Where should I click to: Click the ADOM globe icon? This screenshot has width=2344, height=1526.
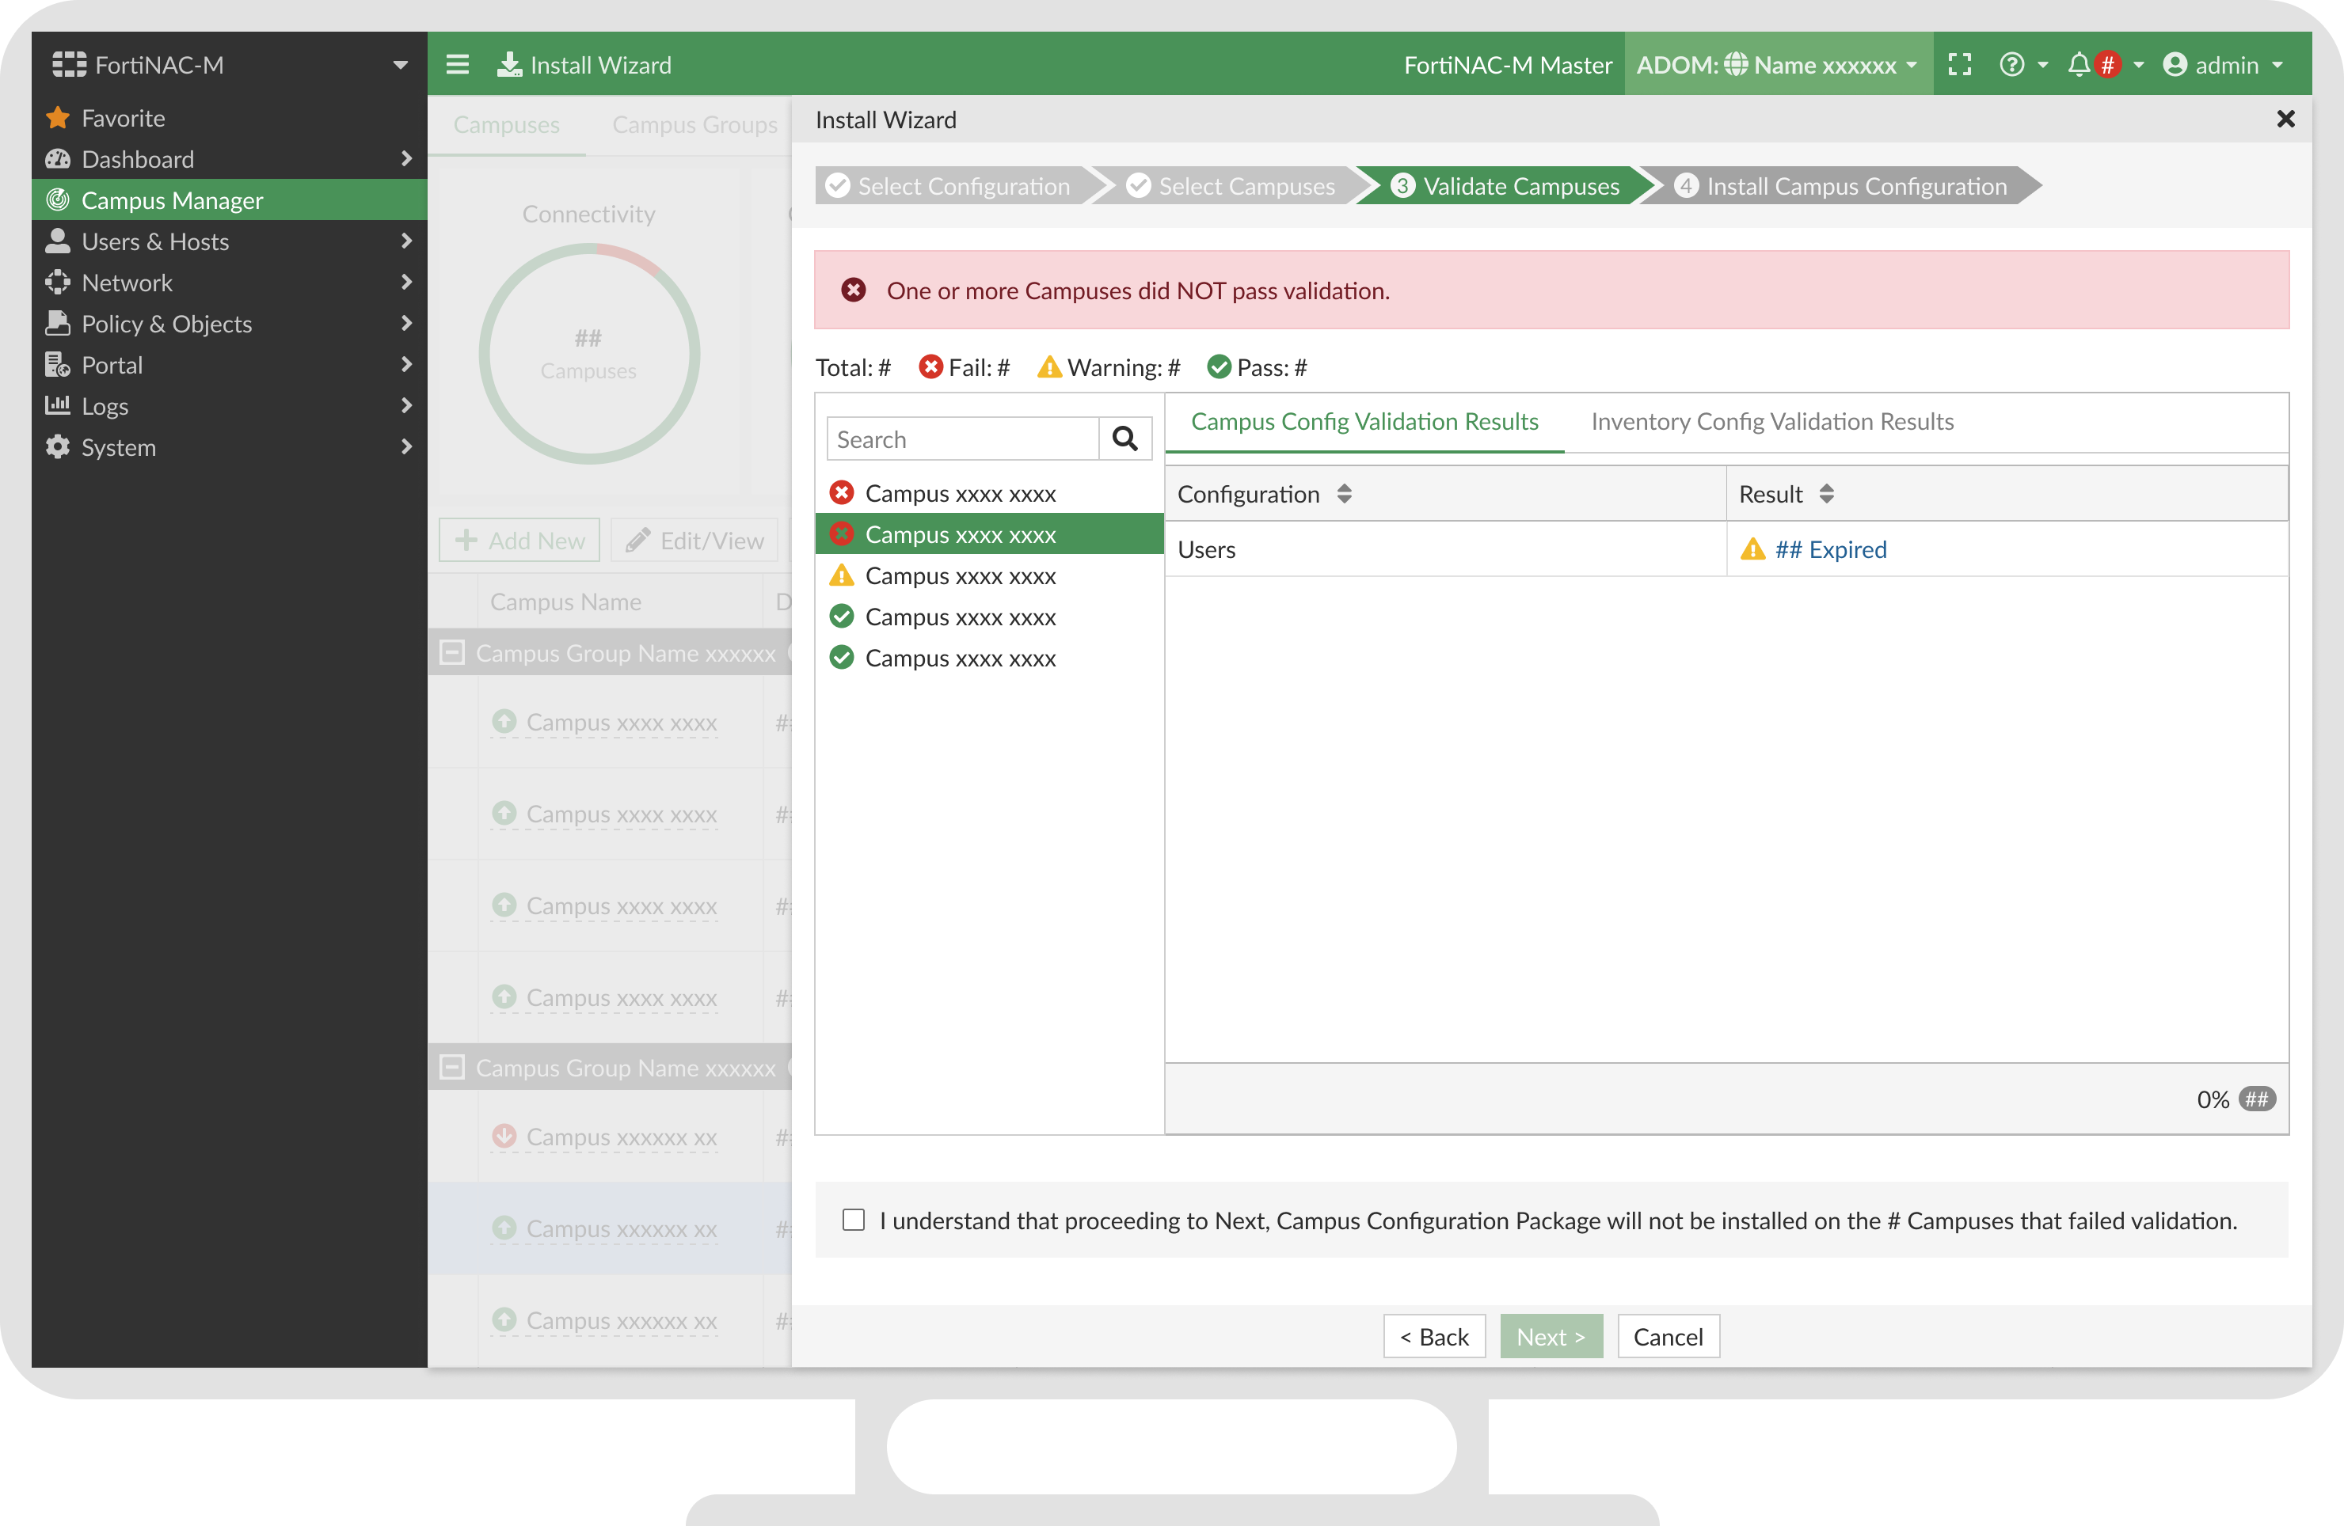tap(1737, 65)
